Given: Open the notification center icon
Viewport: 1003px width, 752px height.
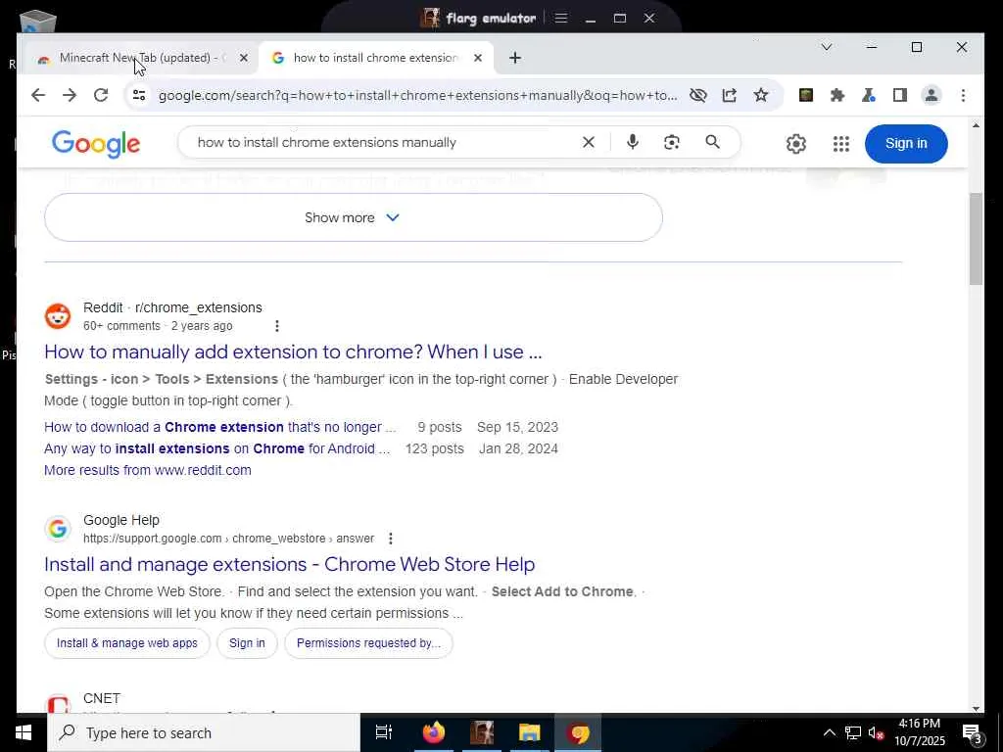Looking at the screenshot, I should click(x=972, y=732).
